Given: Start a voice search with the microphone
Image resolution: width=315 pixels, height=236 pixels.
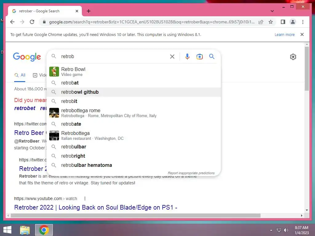Looking at the screenshot, I should click(x=187, y=57).
